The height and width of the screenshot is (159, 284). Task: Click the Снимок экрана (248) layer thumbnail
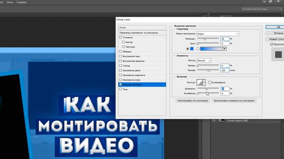[x=221, y=121]
